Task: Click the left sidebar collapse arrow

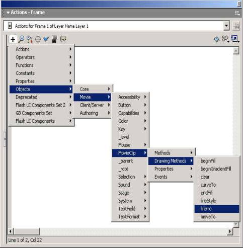Action: [x=5, y=139]
